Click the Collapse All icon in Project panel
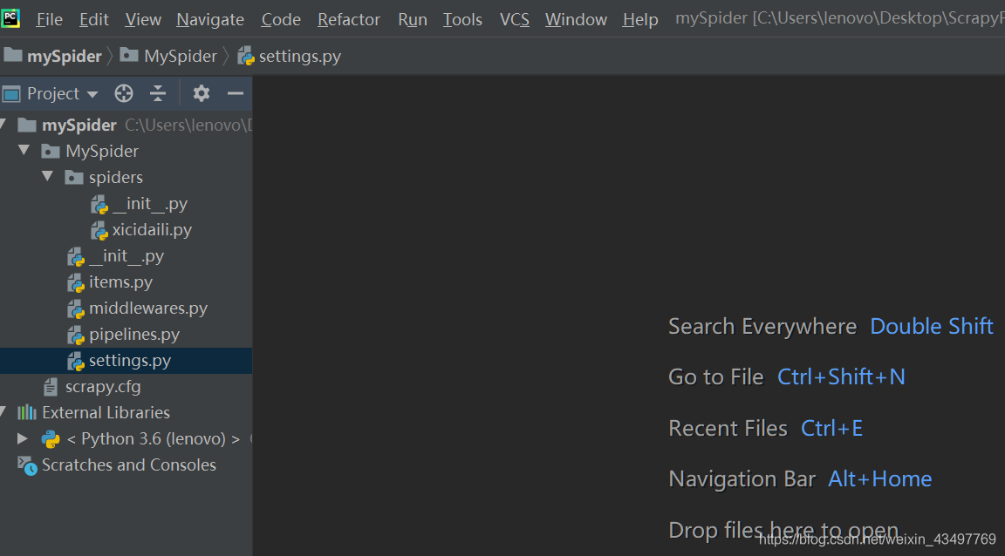This screenshot has width=1005, height=556. pos(158,93)
